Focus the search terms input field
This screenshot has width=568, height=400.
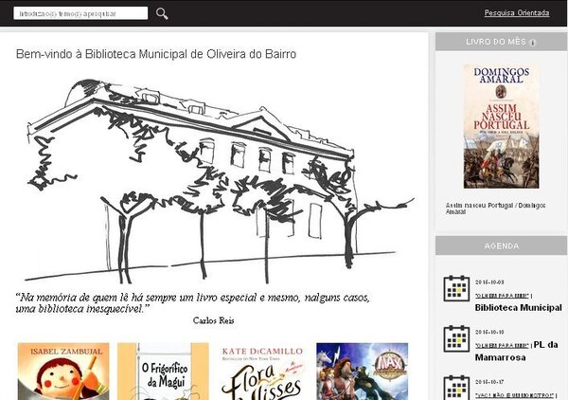82,13
